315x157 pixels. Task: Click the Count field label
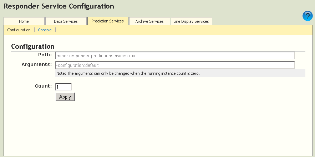43,86
